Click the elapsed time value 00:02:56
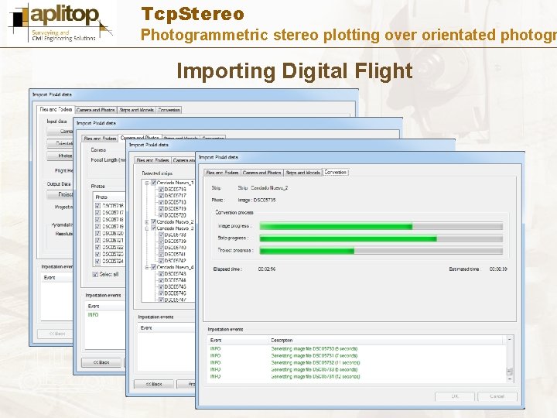Screen dimensions: 557x418 [267, 269]
